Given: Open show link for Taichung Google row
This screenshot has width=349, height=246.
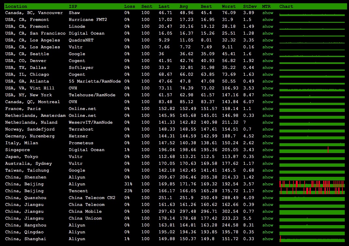Looking at the screenshot, I should click(268, 170).
